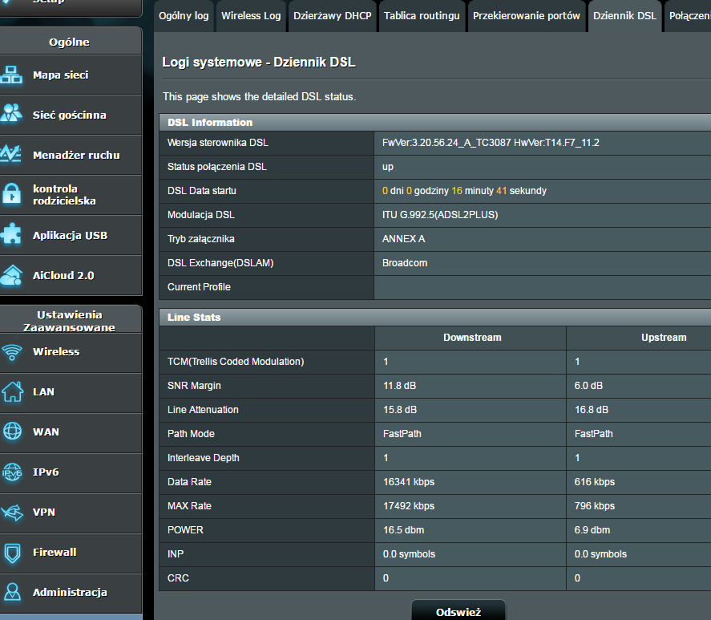Click the Current Profile row label
The height and width of the screenshot is (620, 711).
[199, 287]
